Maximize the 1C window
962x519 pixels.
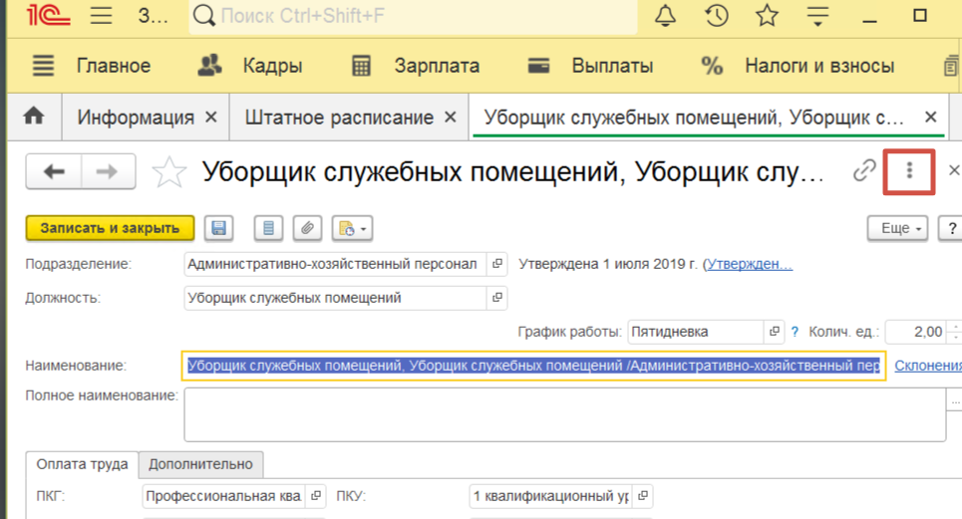coord(920,15)
